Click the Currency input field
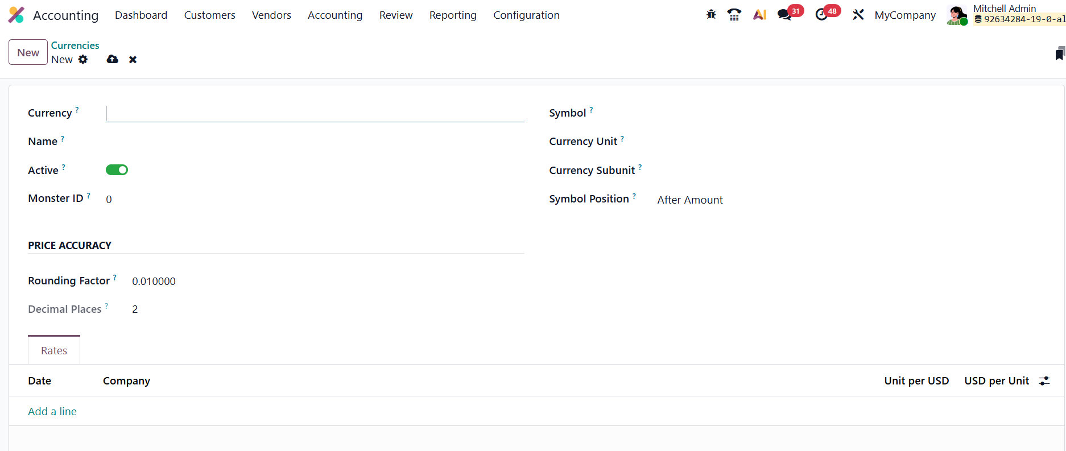1066x451 pixels. coord(315,113)
